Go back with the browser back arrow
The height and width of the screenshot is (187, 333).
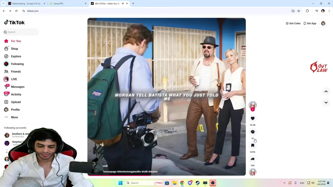click(x=4, y=11)
